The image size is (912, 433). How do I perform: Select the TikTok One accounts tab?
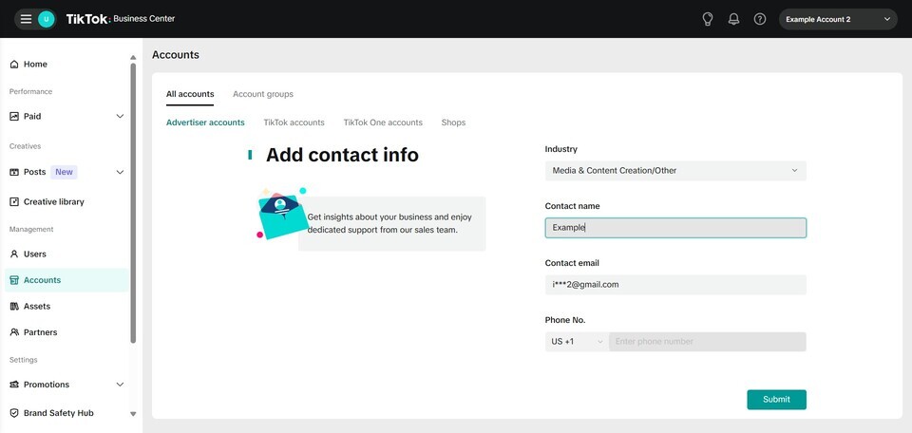click(x=383, y=122)
